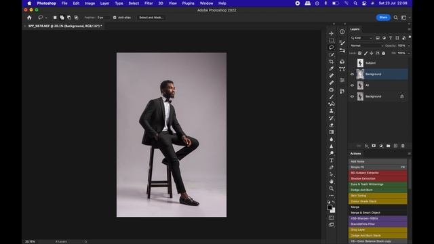Create a new group folder icon
The height and width of the screenshot is (244, 434).
[388, 146]
